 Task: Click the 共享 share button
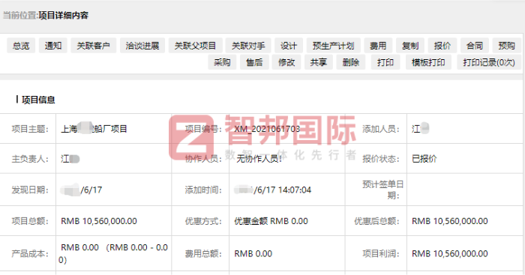click(x=319, y=62)
